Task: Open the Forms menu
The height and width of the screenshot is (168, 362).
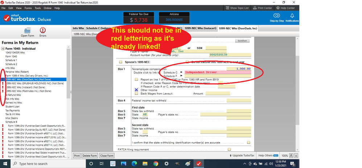Action: pos(28,8)
